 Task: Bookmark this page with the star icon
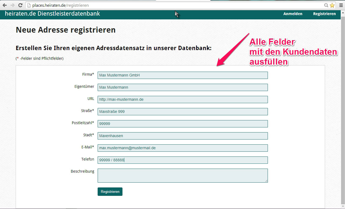332,5
